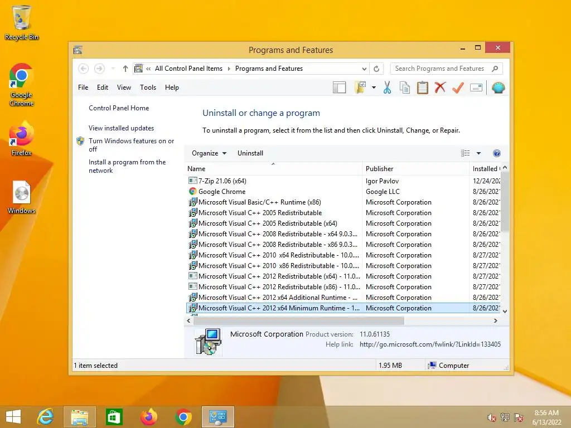Screen dimensions: 571x428
Task: Open the folder options toolbar icon
Action: pos(360,87)
